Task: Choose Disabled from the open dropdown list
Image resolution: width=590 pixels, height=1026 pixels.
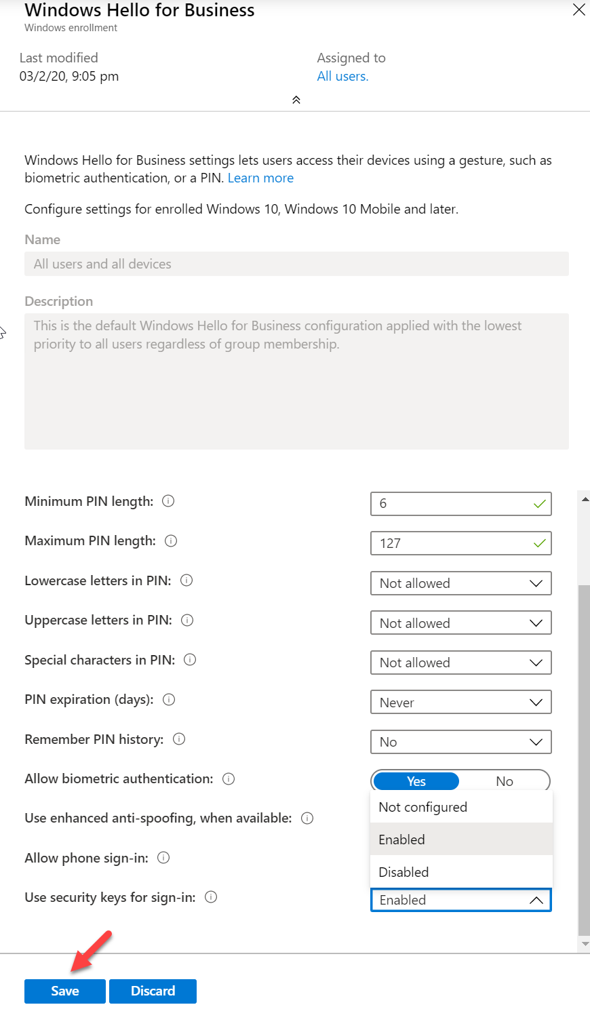Action: click(x=461, y=871)
